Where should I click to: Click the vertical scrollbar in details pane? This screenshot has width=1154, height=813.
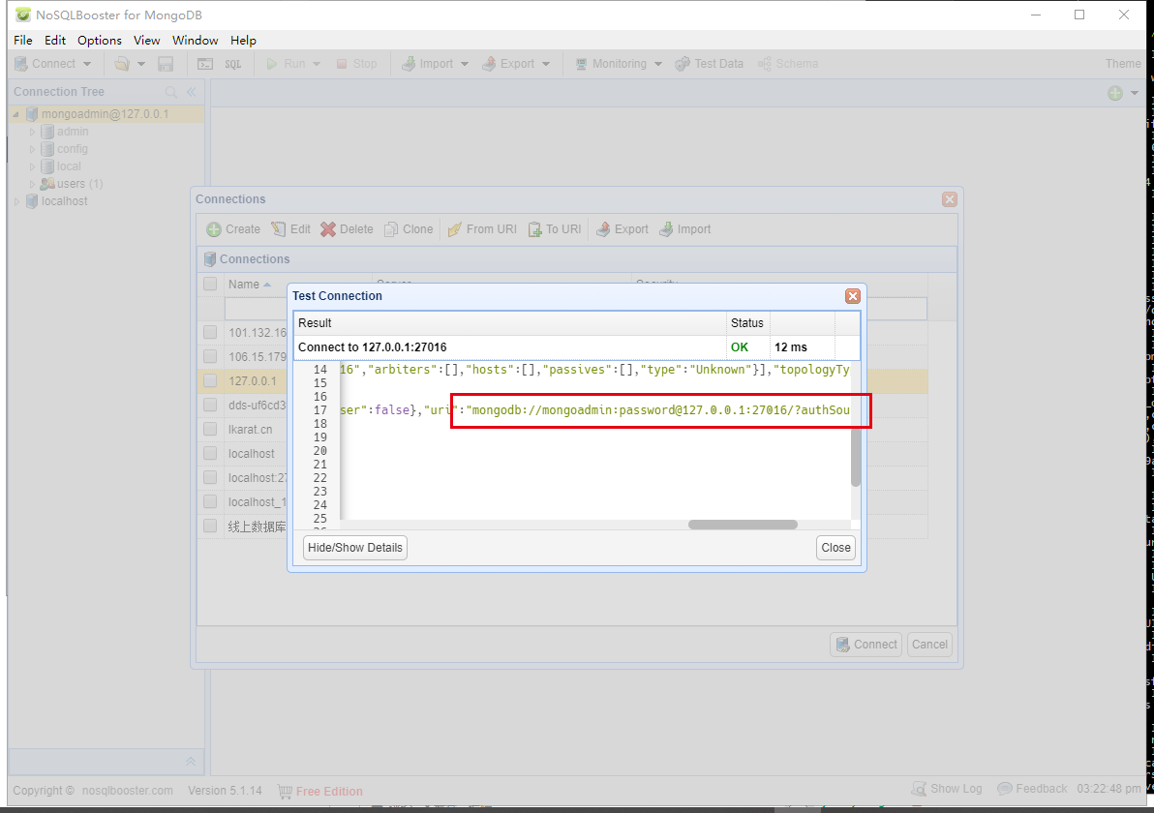click(855, 456)
